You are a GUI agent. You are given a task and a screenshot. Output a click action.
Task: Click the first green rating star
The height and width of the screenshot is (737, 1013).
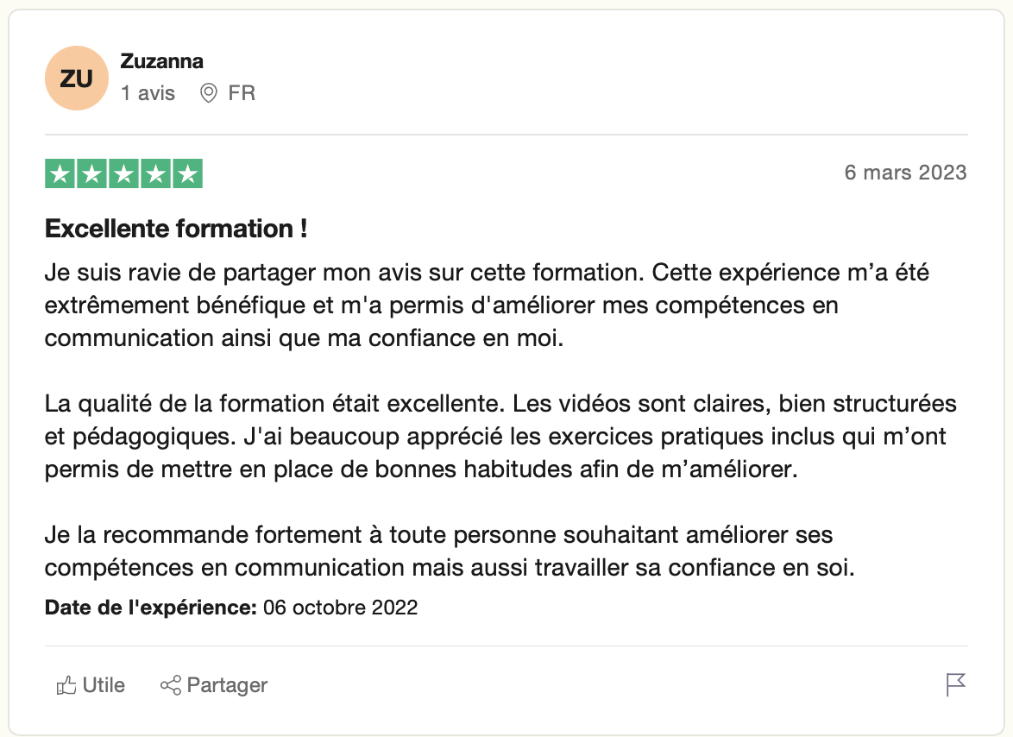pos(60,173)
